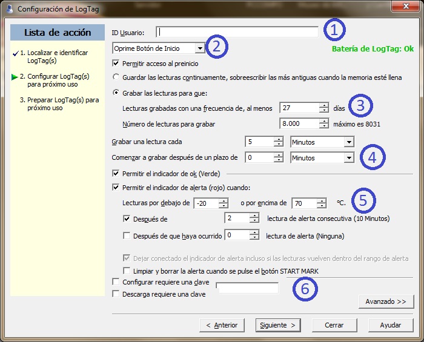Raise the o por encima de threshold
Image resolution: width=424 pixels, height=342 pixels.
tap(322, 200)
